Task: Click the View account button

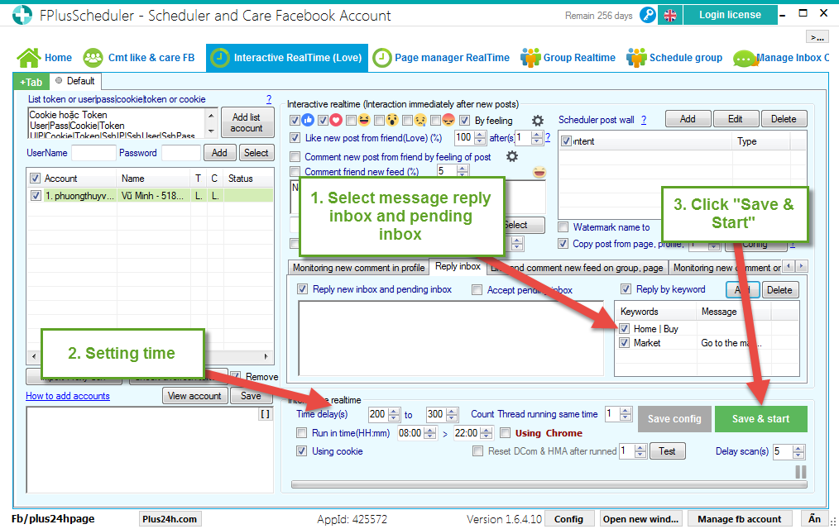Action: (194, 396)
